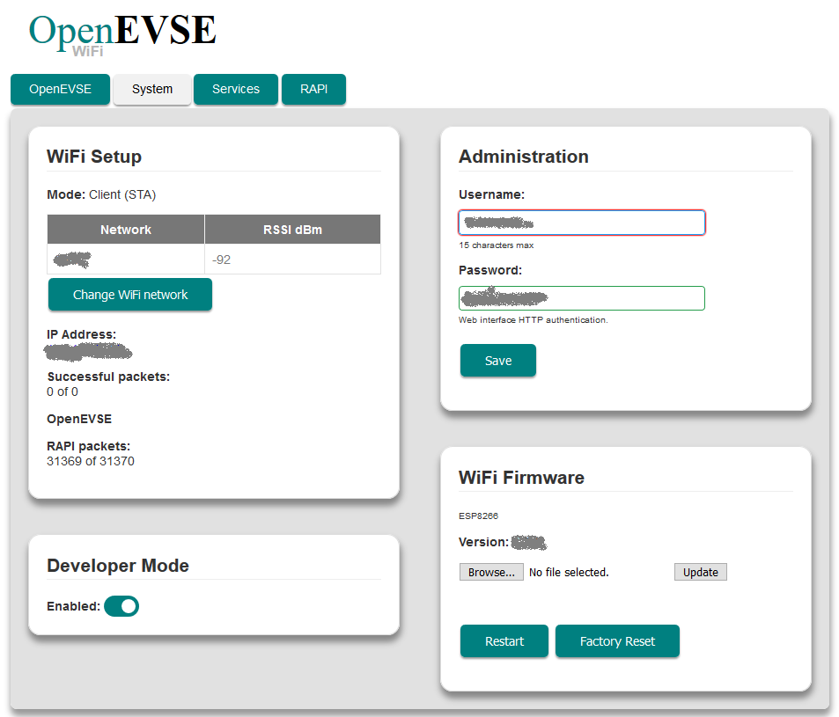This screenshot has height=717, width=839.
Task: Toggle the Developer Mode Enabled switch
Action: [121, 606]
